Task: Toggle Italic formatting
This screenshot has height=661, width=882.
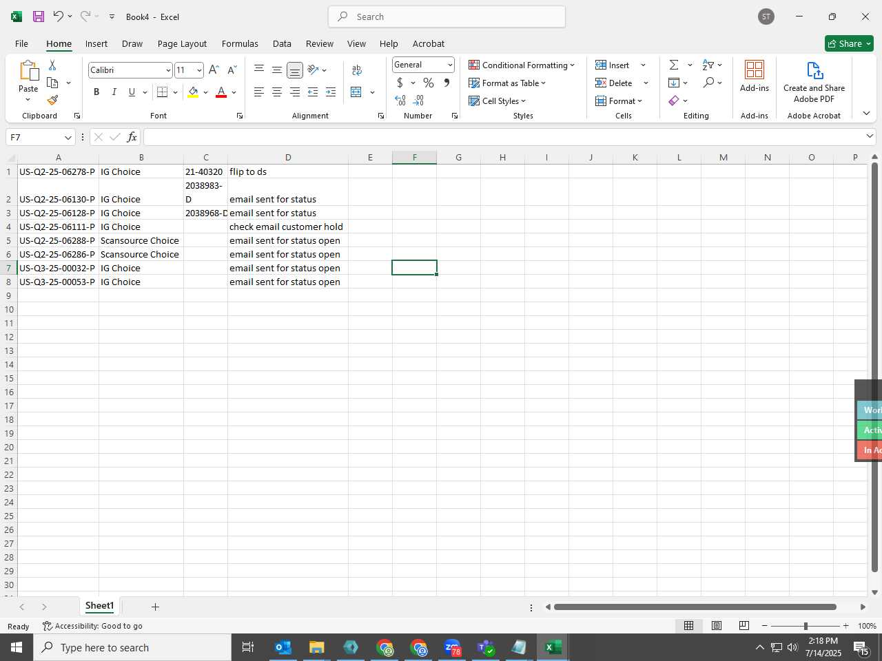Action: click(x=114, y=92)
